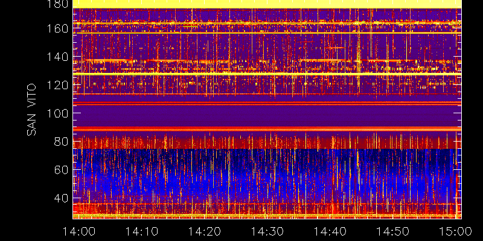The image size is (483, 241).
Task: Select the 14:10 time axis label
Action: pyautogui.click(x=142, y=231)
